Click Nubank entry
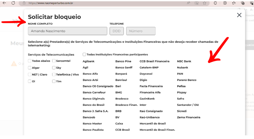Viewport: 254px width, 139px height. [183, 67]
